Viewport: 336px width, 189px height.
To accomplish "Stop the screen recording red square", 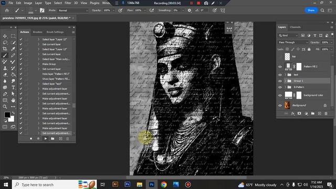I will tap(198, 3).
